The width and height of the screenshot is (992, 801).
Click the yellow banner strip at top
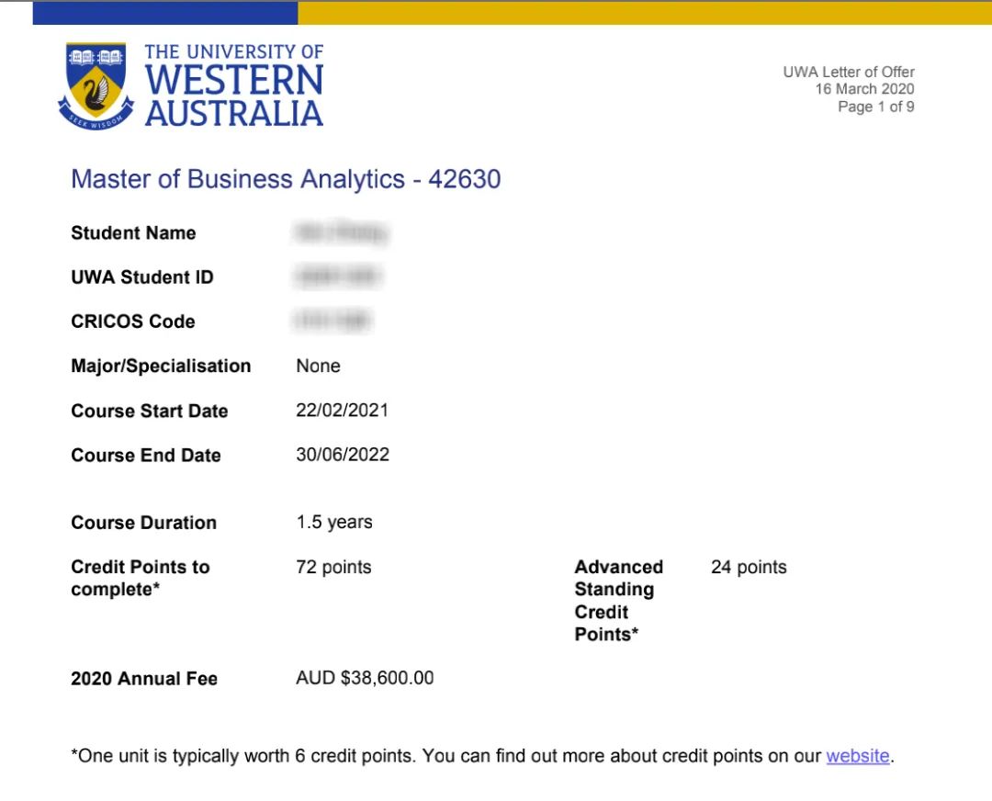point(643,13)
